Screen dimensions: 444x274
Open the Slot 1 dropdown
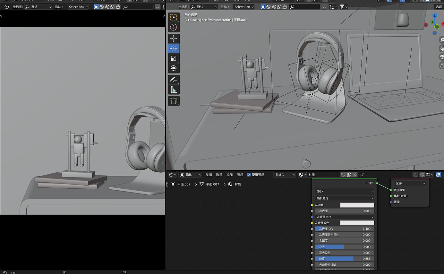284,174
